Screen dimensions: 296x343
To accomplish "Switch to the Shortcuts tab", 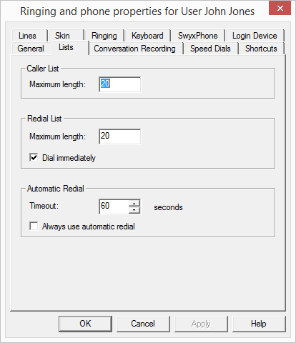I will 261,49.
